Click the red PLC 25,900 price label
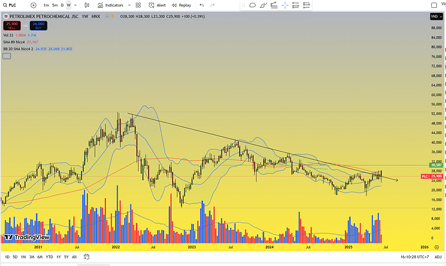 pyautogui.click(x=432, y=176)
